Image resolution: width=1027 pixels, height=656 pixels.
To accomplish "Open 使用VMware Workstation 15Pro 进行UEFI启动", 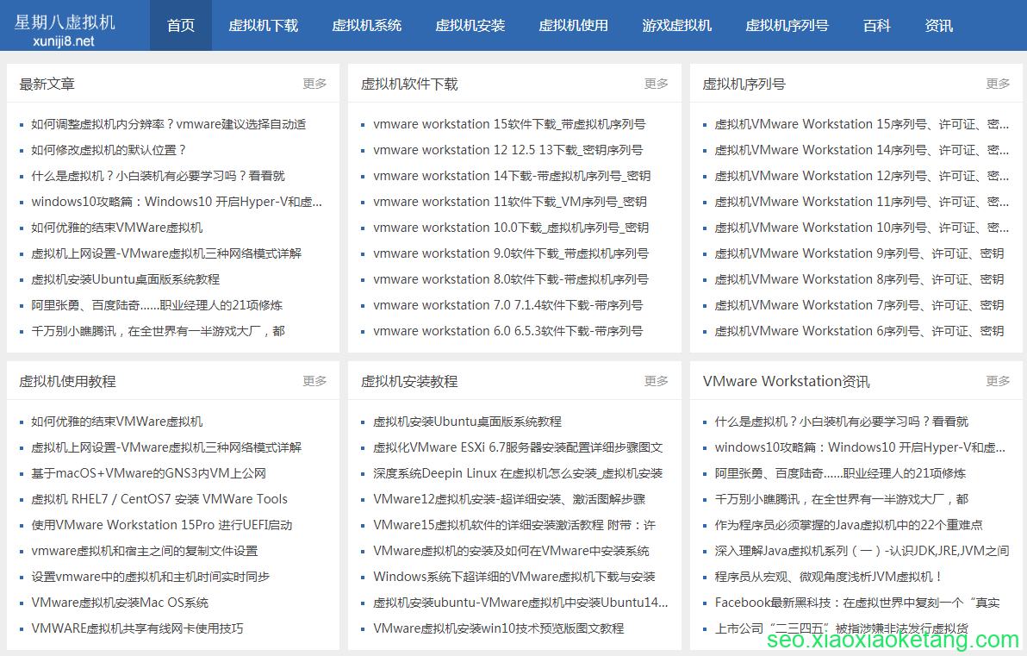I will 162,525.
